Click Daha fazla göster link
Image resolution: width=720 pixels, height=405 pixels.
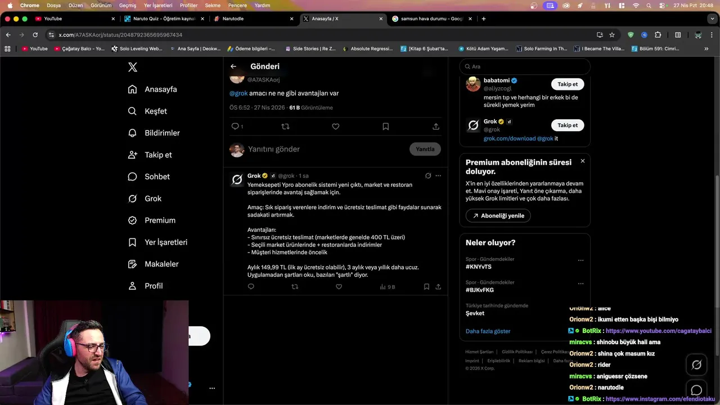[x=488, y=331]
